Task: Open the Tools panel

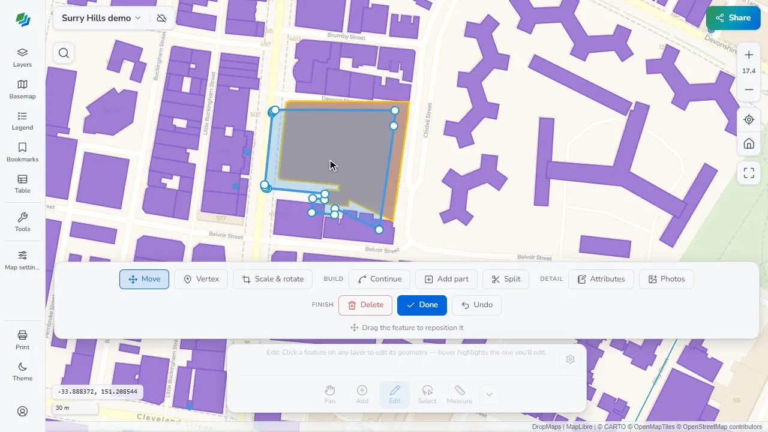Action: coord(22,222)
